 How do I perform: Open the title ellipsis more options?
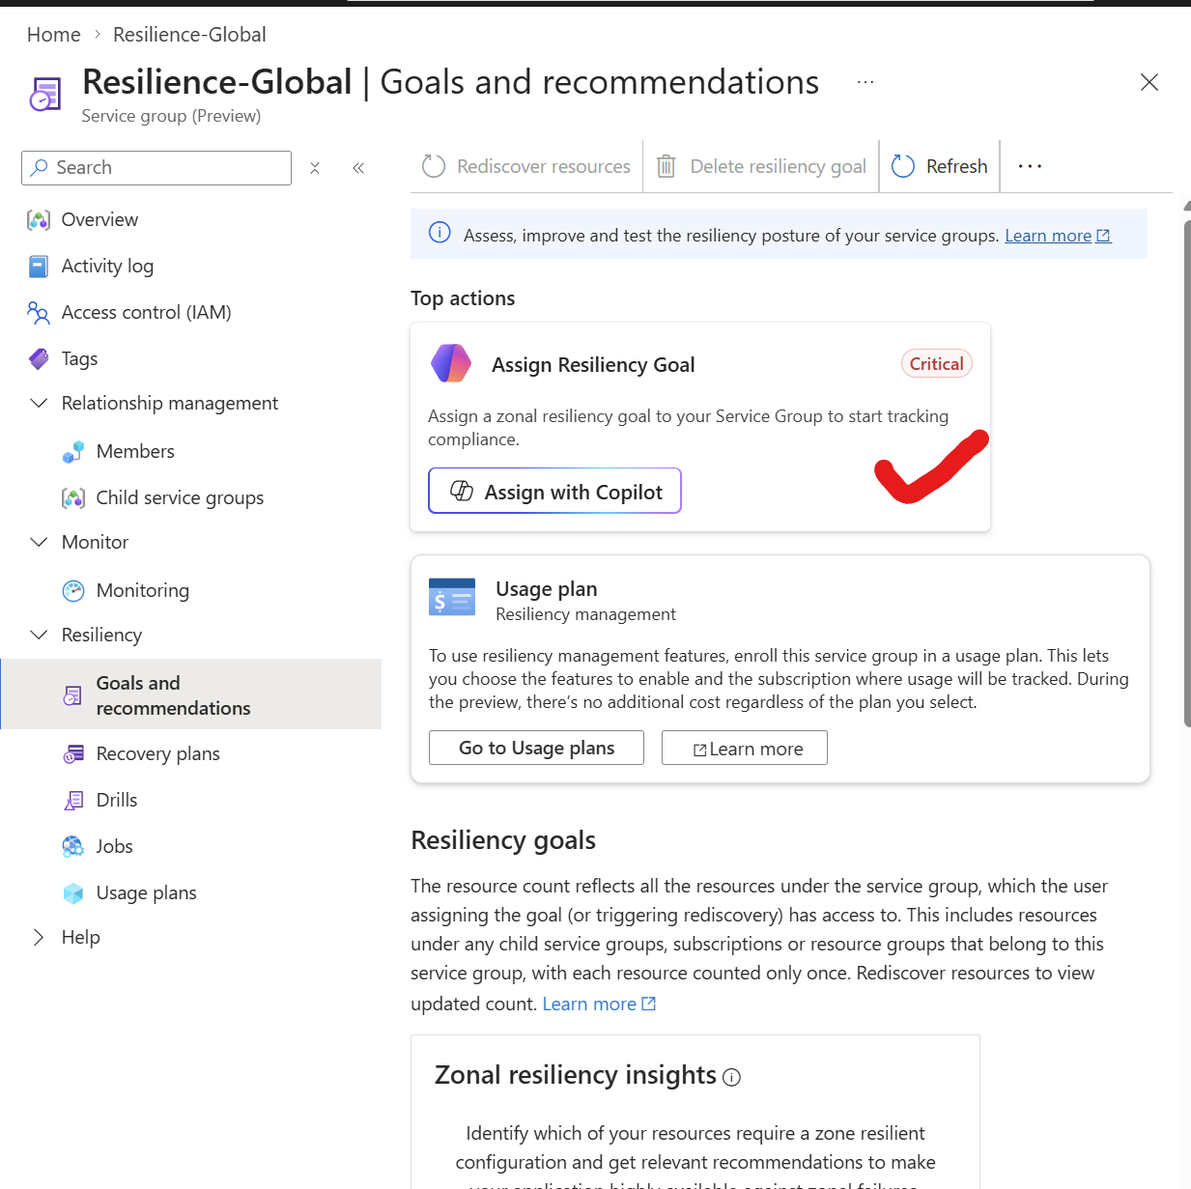click(865, 82)
